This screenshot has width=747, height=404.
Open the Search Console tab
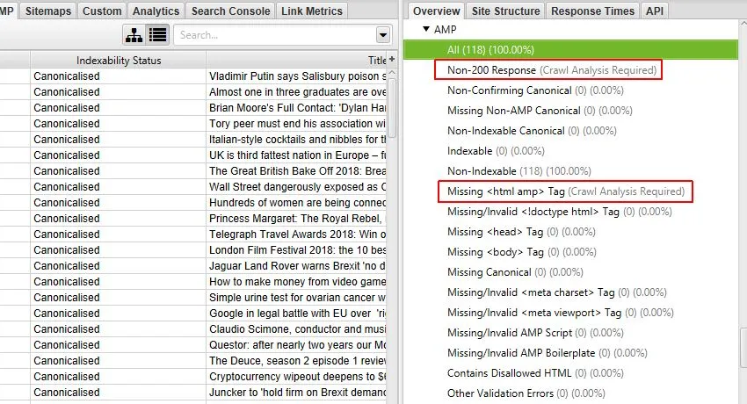pos(230,11)
